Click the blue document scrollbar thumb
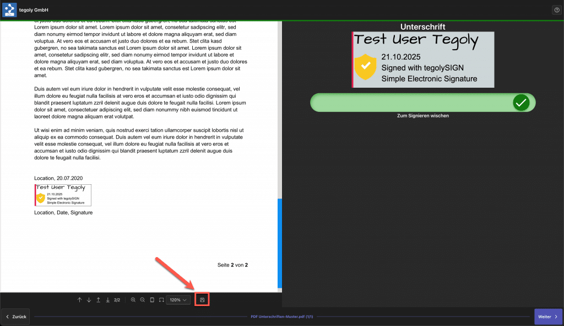This screenshot has height=326, width=564. coord(279,243)
